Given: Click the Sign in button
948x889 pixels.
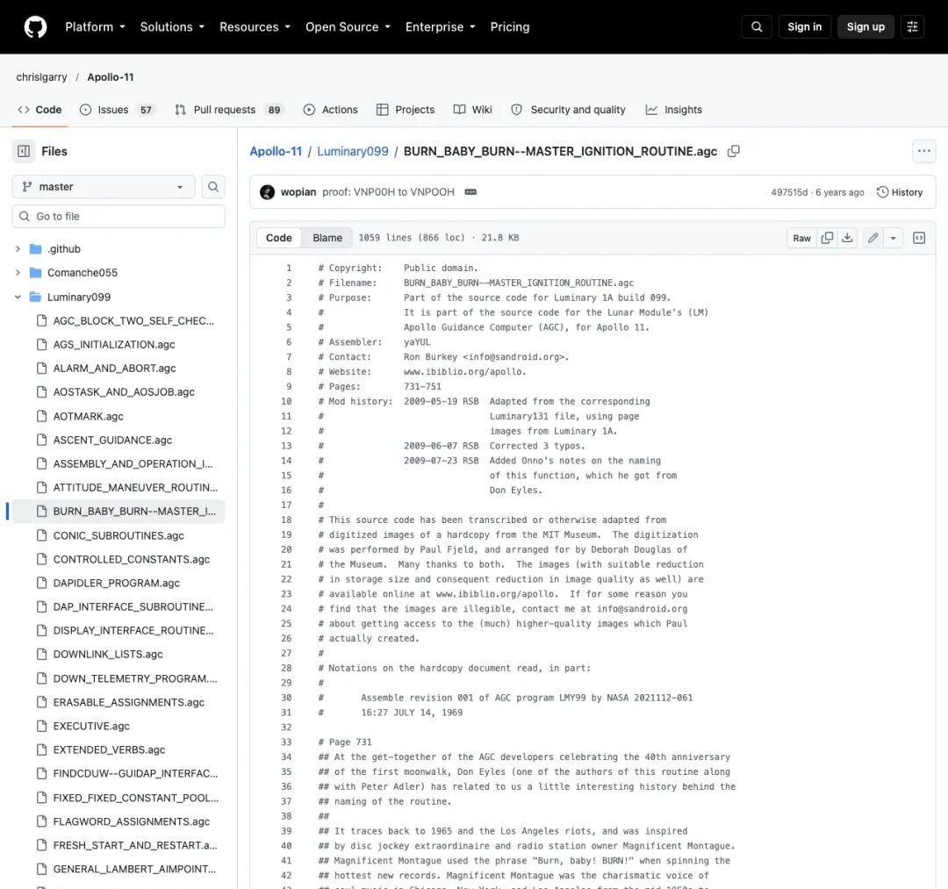Looking at the screenshot, I should (804, 26).
